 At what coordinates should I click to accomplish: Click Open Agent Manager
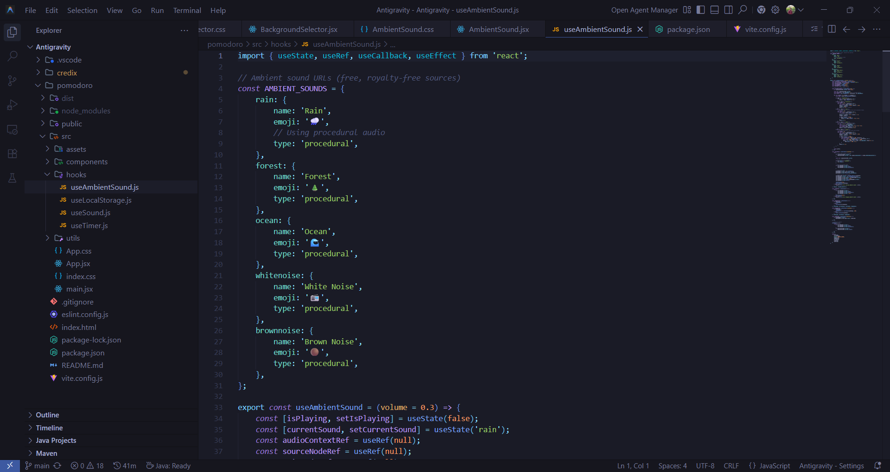[644, 10]
